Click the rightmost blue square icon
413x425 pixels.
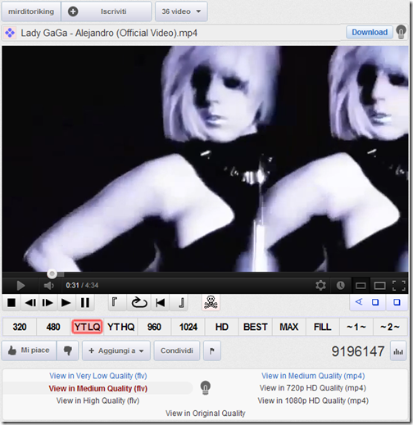click(x=397, y=302)
